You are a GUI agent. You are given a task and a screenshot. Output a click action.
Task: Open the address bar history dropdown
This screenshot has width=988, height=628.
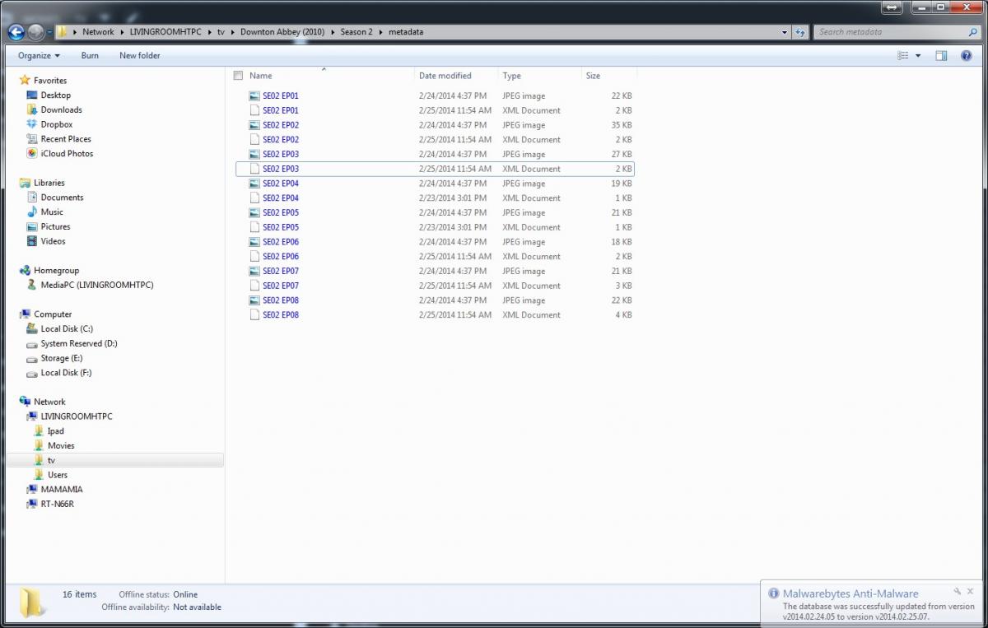(x=785, y=32)
